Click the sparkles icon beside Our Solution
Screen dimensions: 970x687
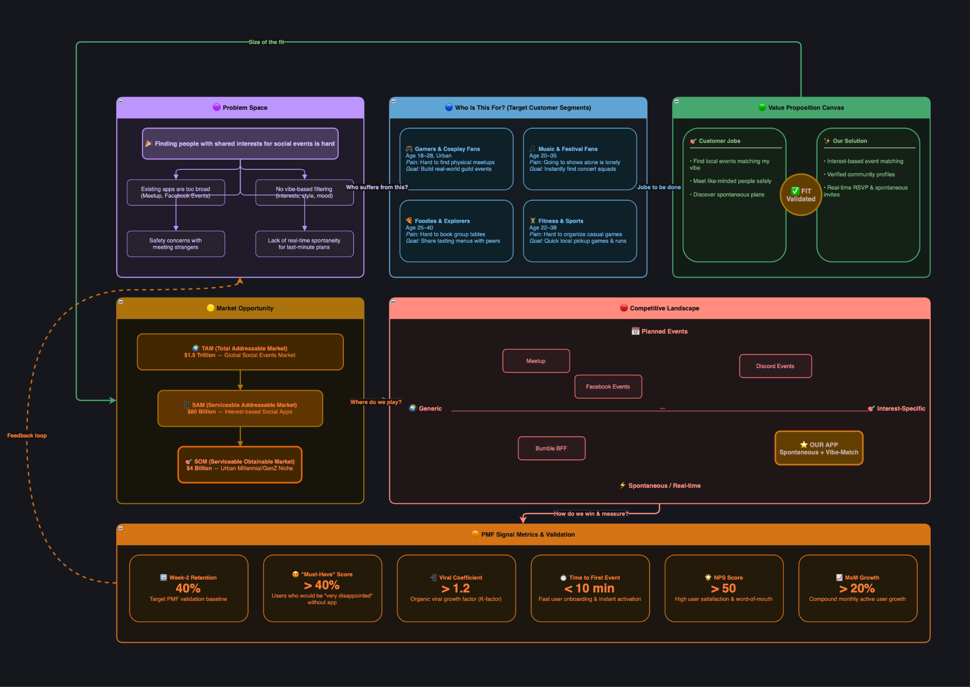(x=827, y=141)
